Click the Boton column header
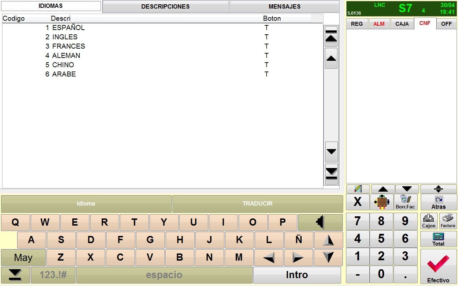Viewport: 458px width, 286px height. click(272, 19)
